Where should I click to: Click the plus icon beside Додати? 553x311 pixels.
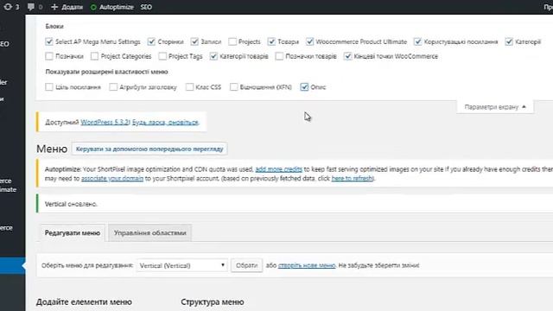[54, 7]
